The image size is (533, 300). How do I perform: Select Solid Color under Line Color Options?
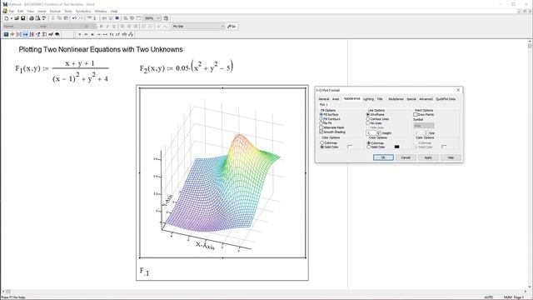[x=368, y=147]
